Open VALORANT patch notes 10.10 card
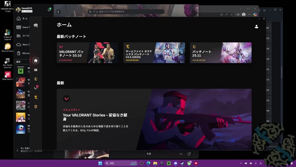296x167 pixels. tap(87, 52)
